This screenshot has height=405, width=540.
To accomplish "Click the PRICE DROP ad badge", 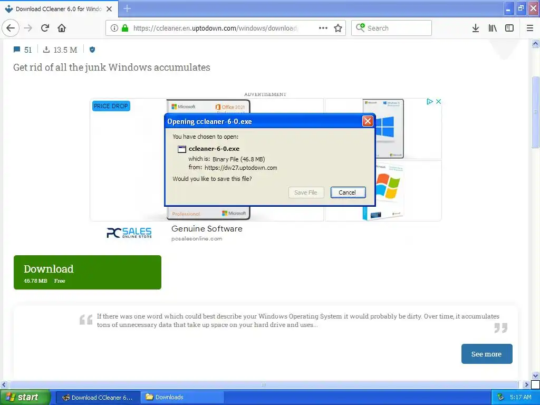I will point(111,106).
